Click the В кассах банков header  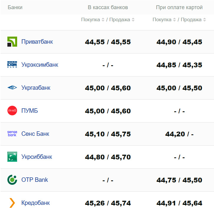point(108,7)
